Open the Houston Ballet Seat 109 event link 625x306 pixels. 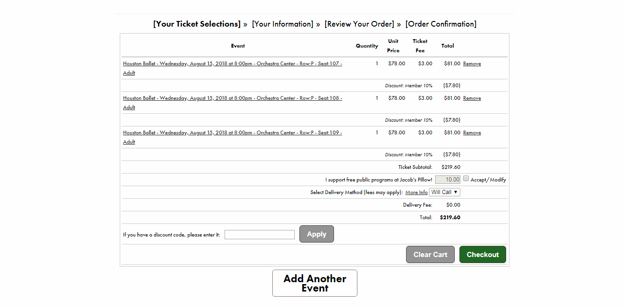233,132
